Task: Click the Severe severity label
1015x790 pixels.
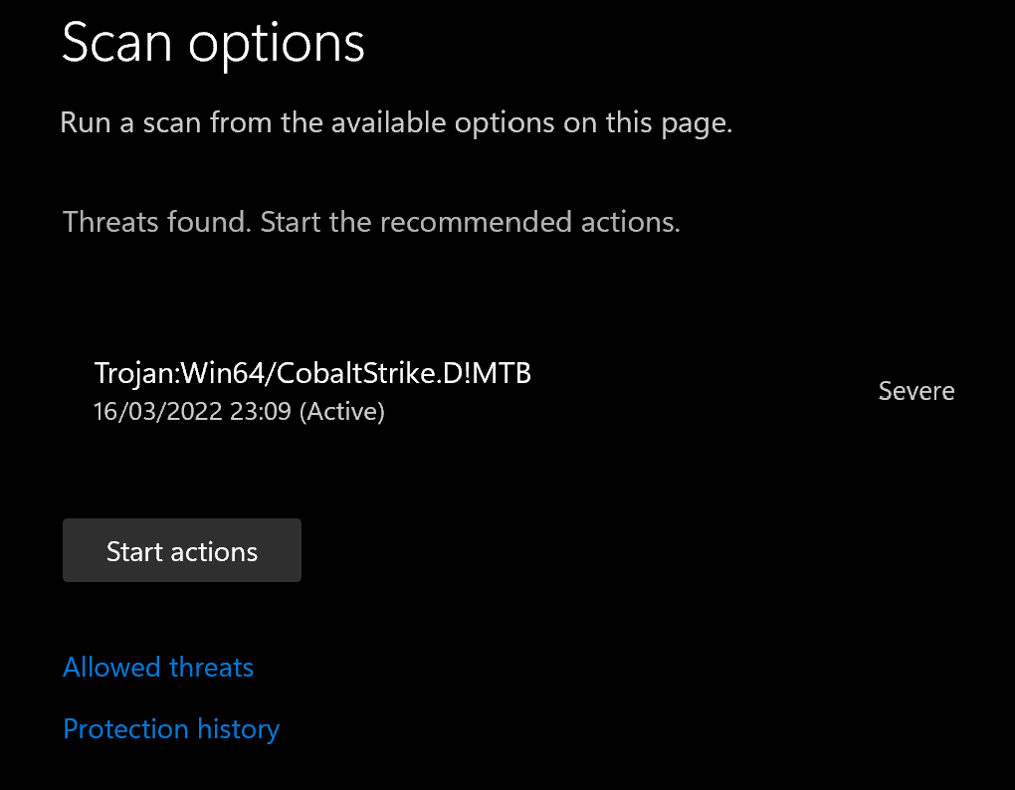Action: pos(915,391)
